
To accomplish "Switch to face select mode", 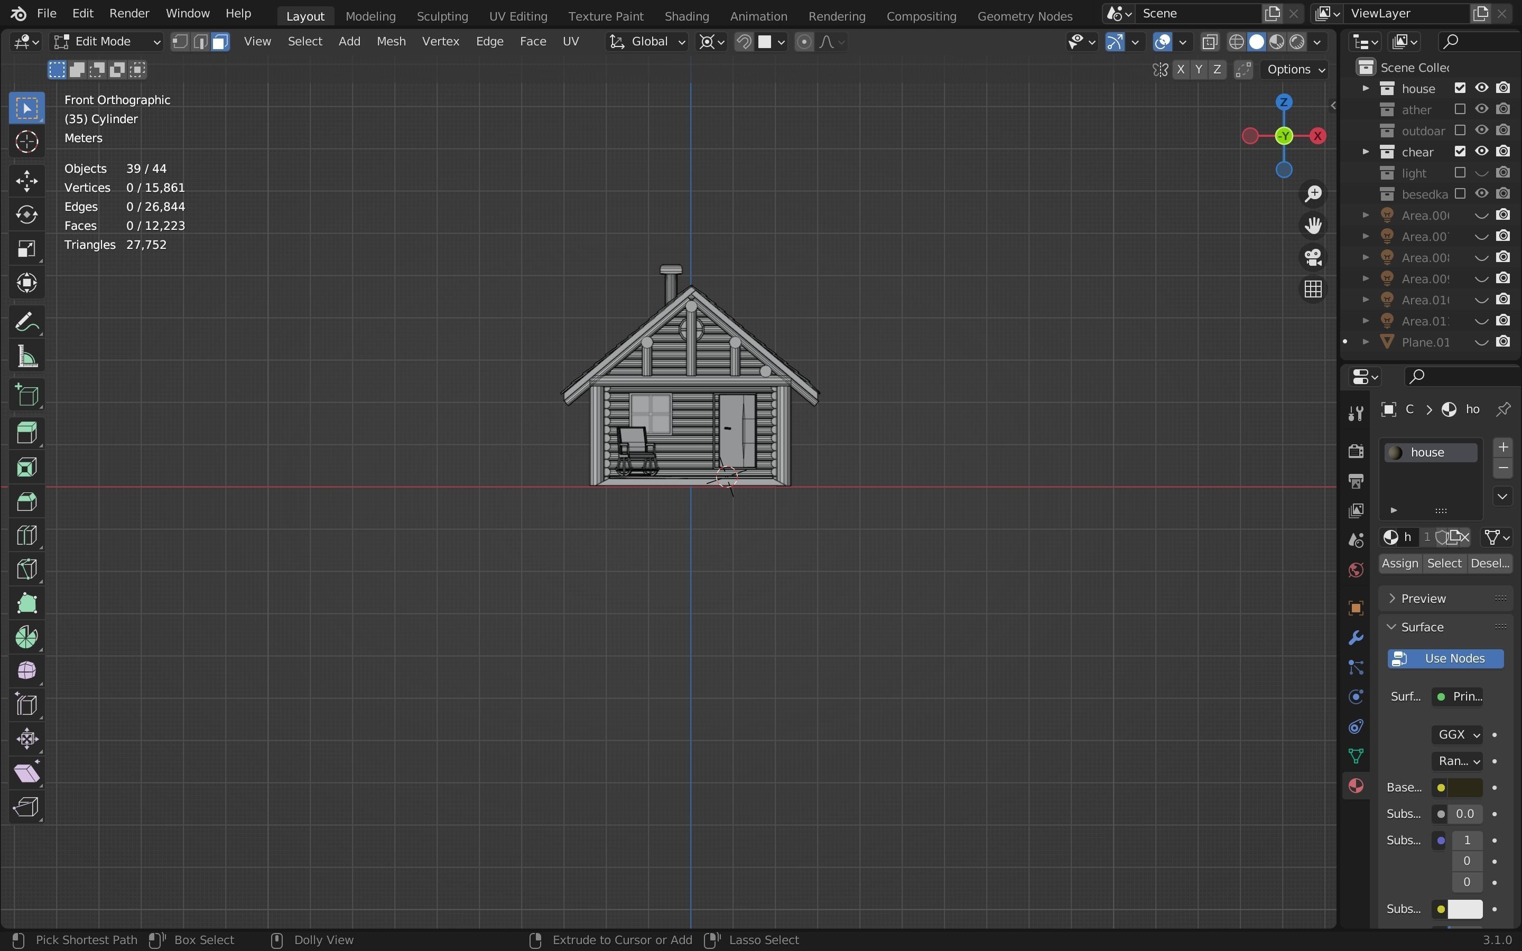I will coord(220,42).
